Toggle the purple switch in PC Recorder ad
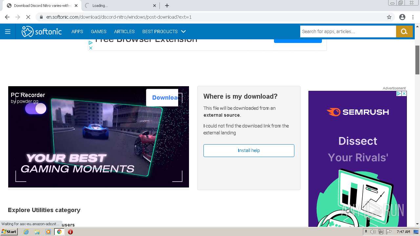 [x=36, y=109]
